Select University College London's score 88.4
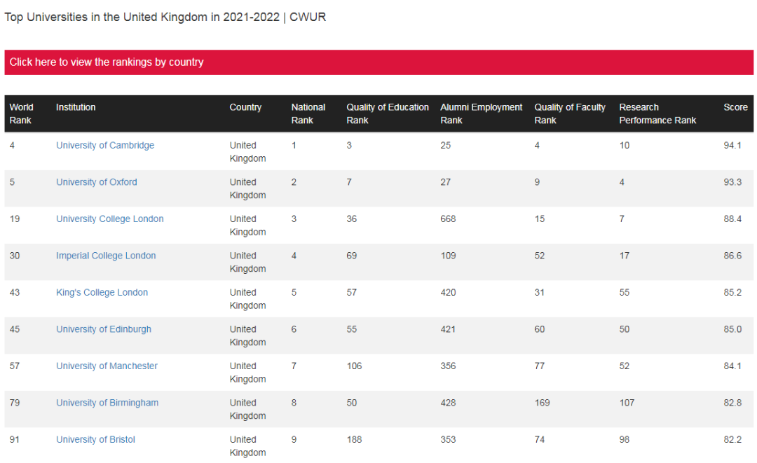This screenshot has width=757, height=463. pyautogui.click(x=732, y=219)
